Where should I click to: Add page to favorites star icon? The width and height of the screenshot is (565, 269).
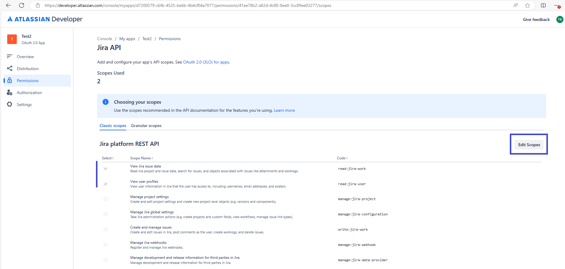point(528,5)
